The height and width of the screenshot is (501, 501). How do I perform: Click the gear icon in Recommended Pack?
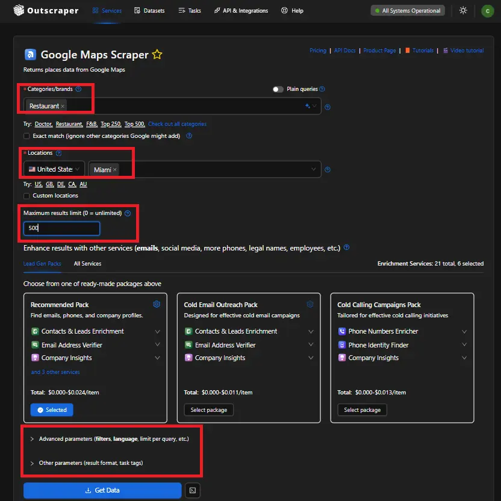click(157, 304)
